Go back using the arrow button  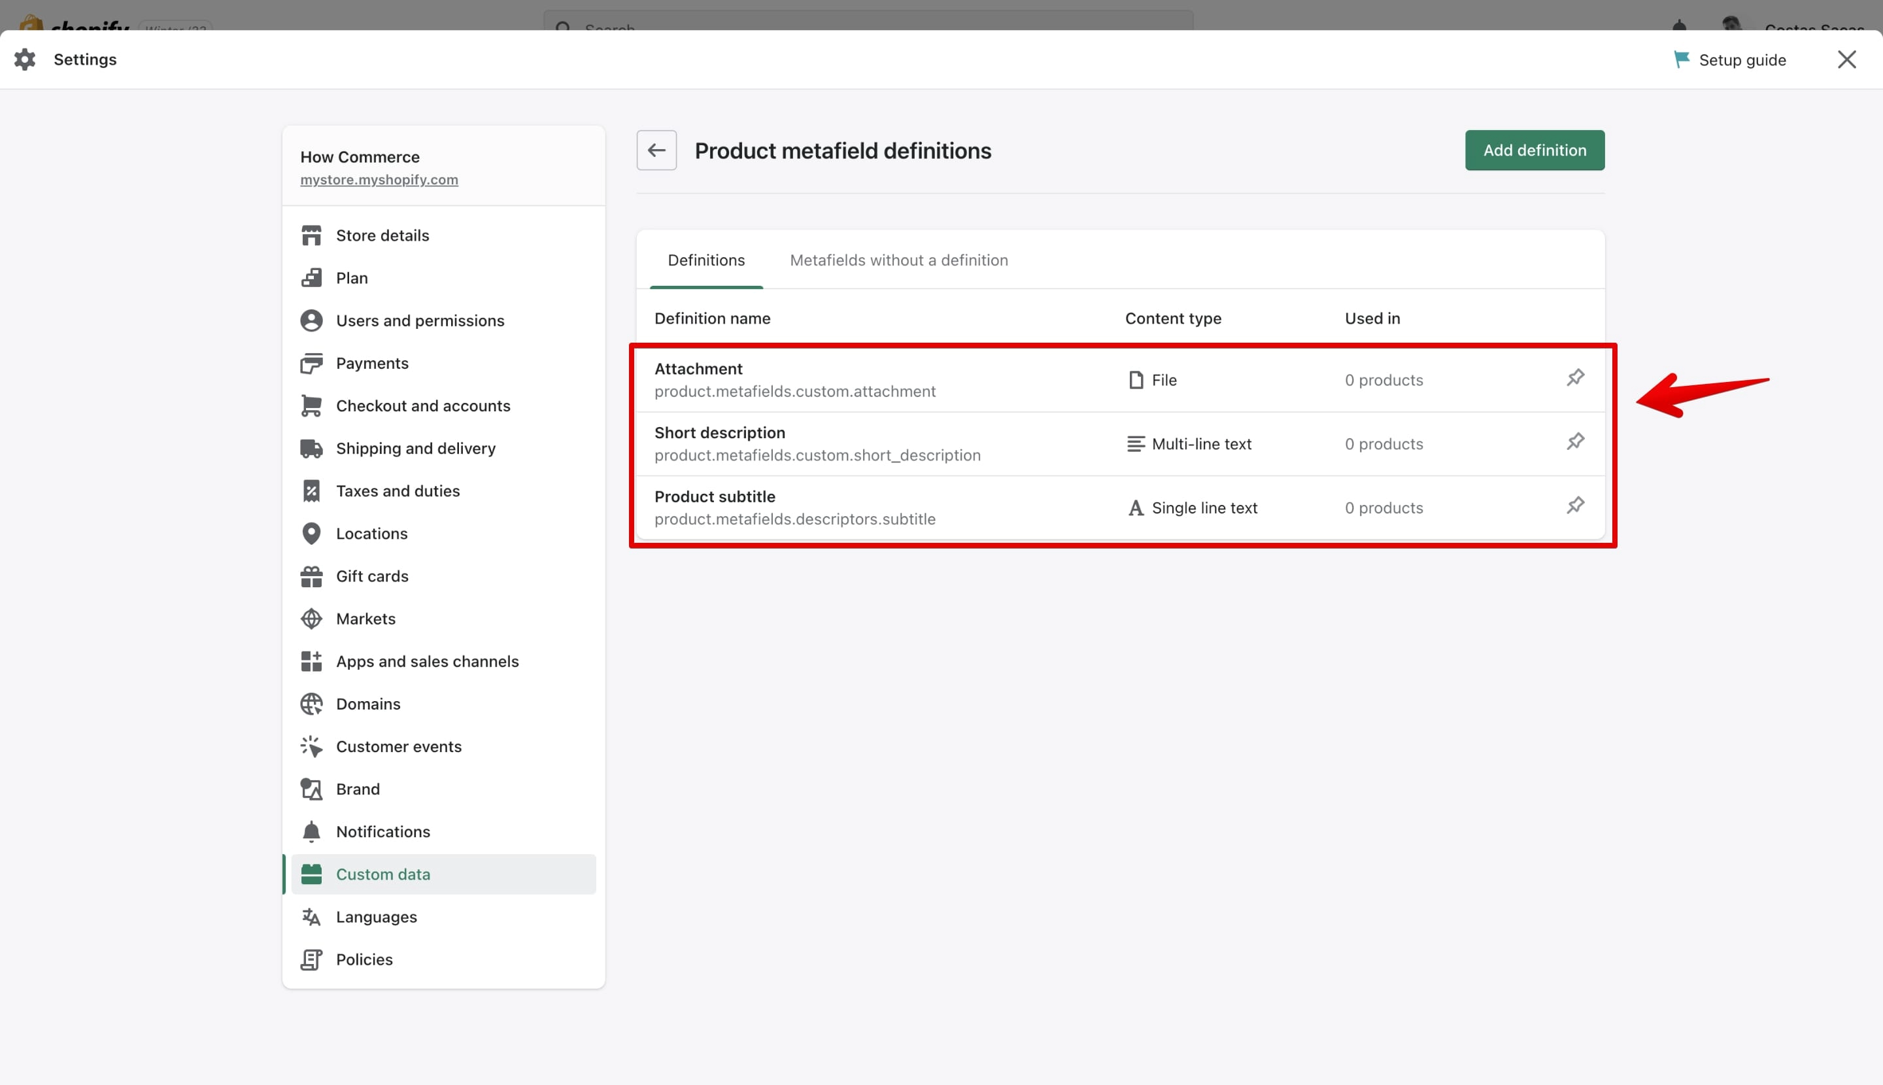click(656, 150)
